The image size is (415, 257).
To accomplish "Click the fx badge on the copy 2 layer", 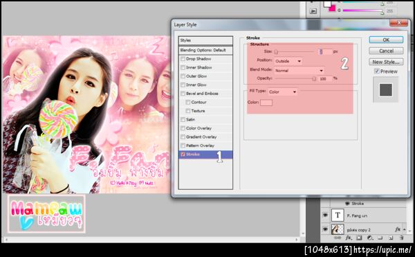I will coord(398,229).
